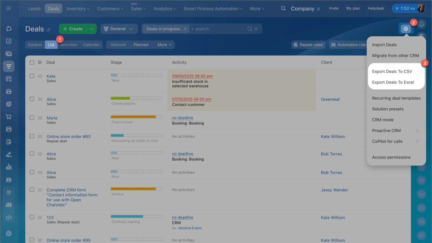Open the Greenleaf client link

point(330,99)
